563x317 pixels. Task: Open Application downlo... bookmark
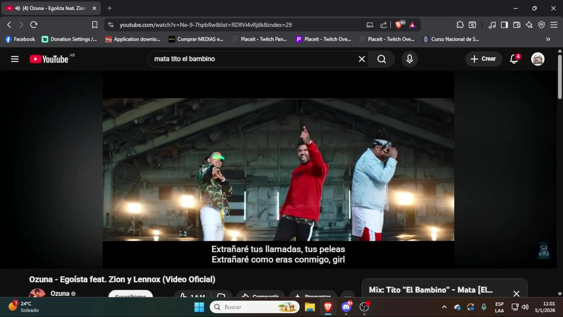tap(132, 39)
